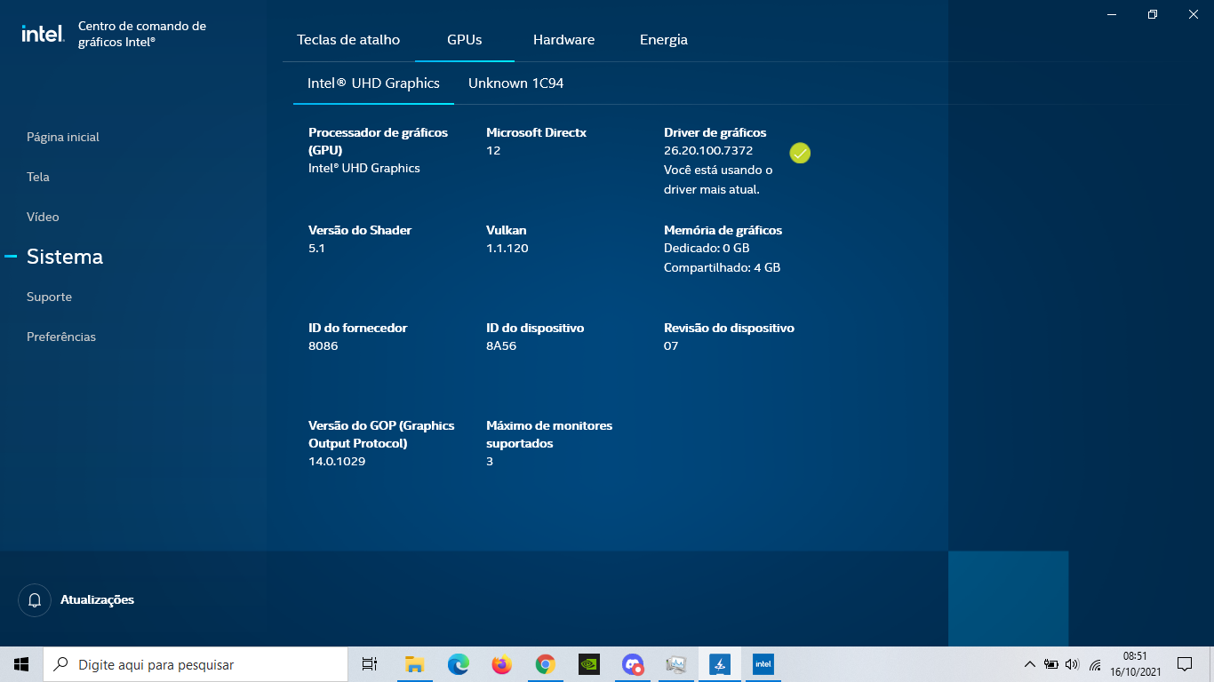Open the blue sailboat app on the taskbar
Viewport: 1214px width, 682px height.
[720, 664]
